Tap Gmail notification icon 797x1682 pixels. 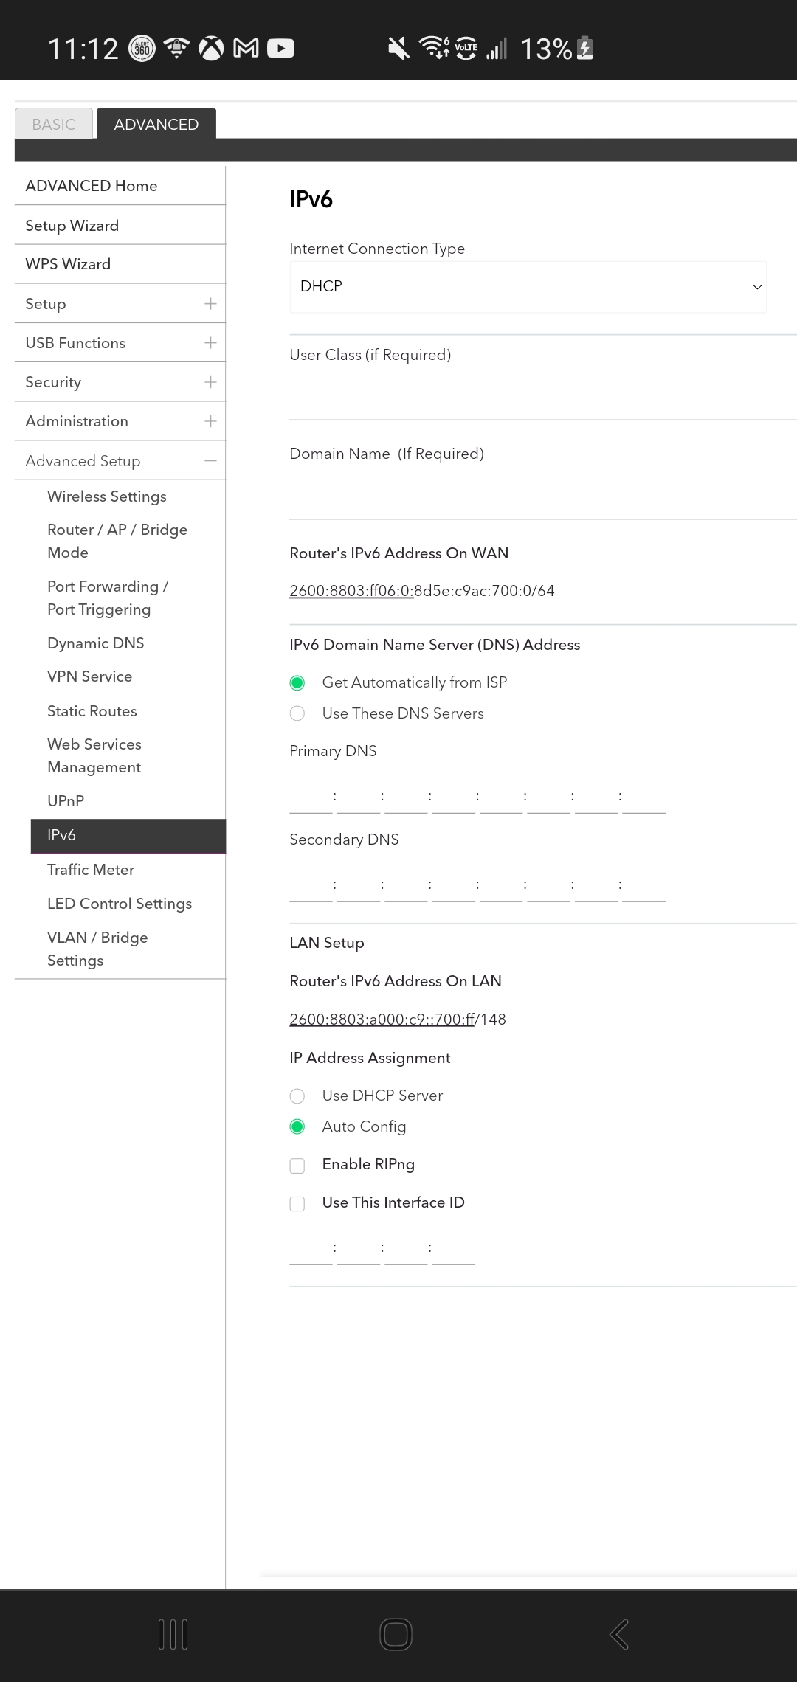click(x=246, y=49)
